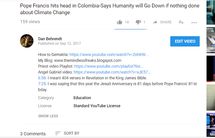Click the like count 14

coord(127,22)
